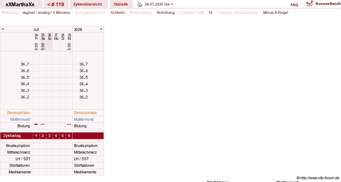Click the left 36.2 temperature scale label
Viewport: 341px width, 182px height.
point(25,97)
